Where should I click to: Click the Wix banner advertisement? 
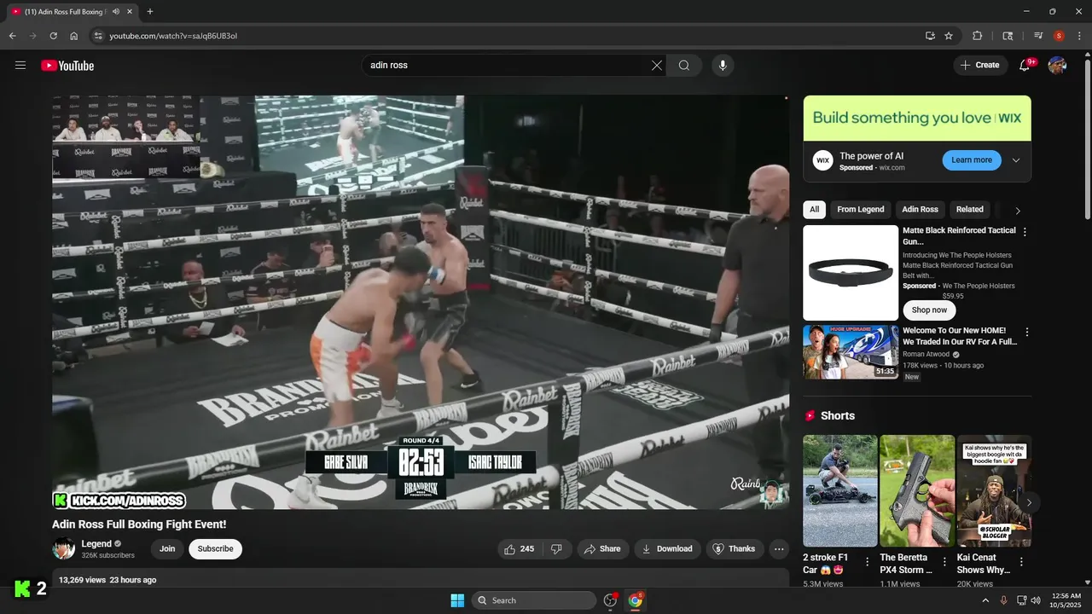[x=917, y=119]
